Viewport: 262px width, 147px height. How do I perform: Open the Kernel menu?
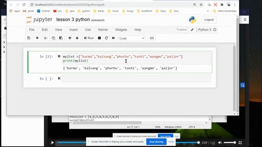click(103, 30)
